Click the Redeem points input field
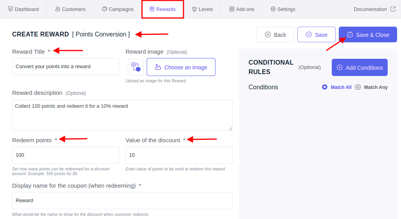The width and height of the screenshot is (401, 219). [66, 155]
